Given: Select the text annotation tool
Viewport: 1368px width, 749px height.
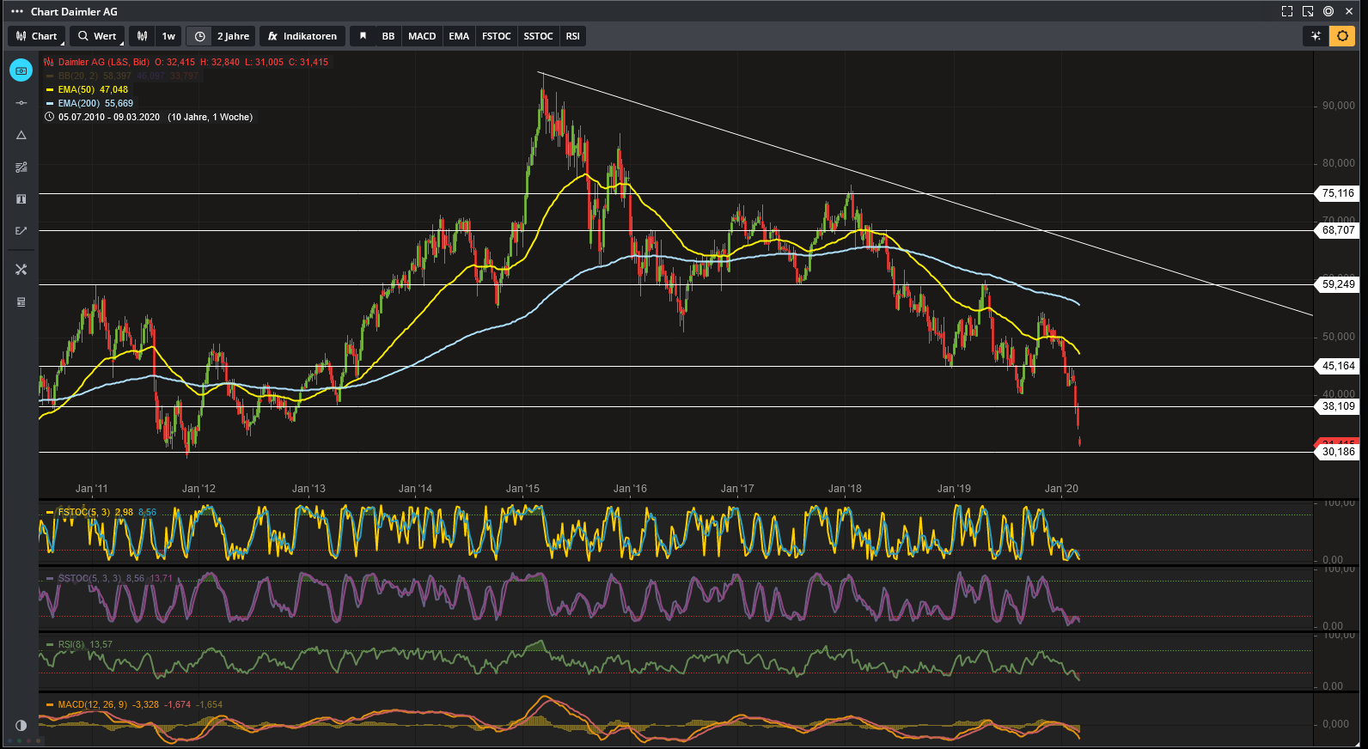Looking at the screenshot, I should [21, 198].
